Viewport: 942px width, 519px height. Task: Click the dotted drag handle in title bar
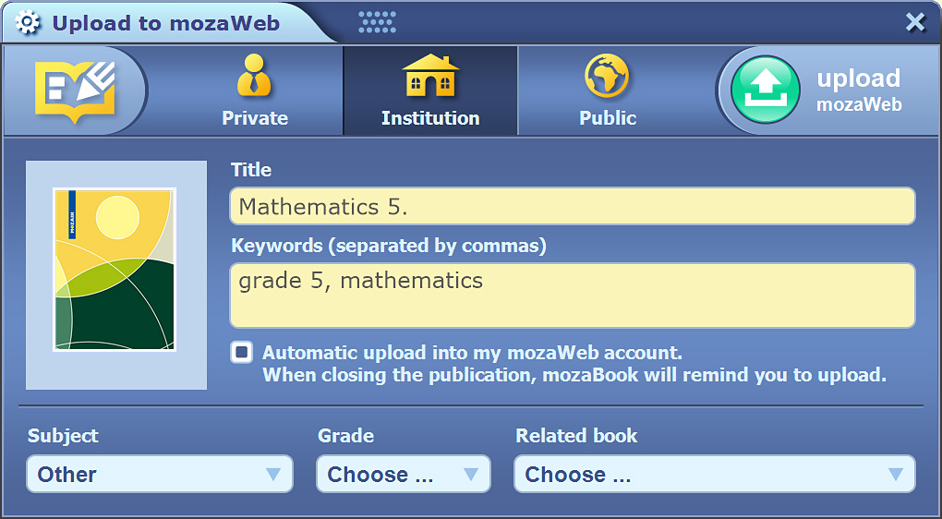(377, 22)
